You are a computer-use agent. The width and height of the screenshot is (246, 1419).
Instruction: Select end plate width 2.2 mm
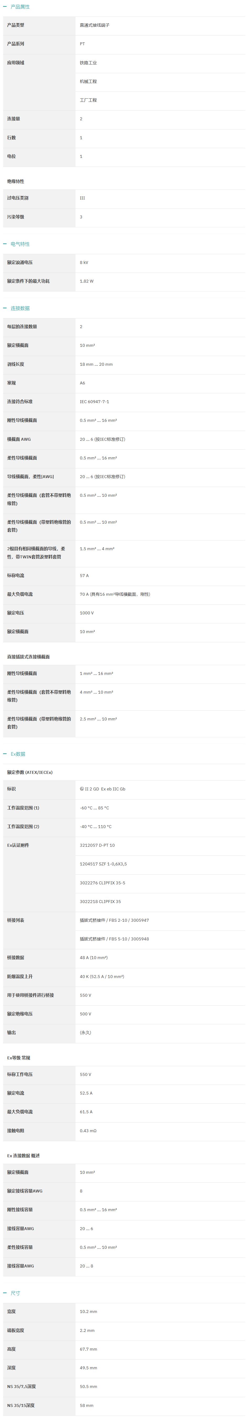[87, 1330]
